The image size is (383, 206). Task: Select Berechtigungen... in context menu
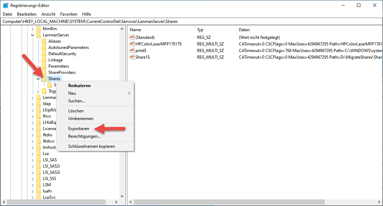pos(84,136)
